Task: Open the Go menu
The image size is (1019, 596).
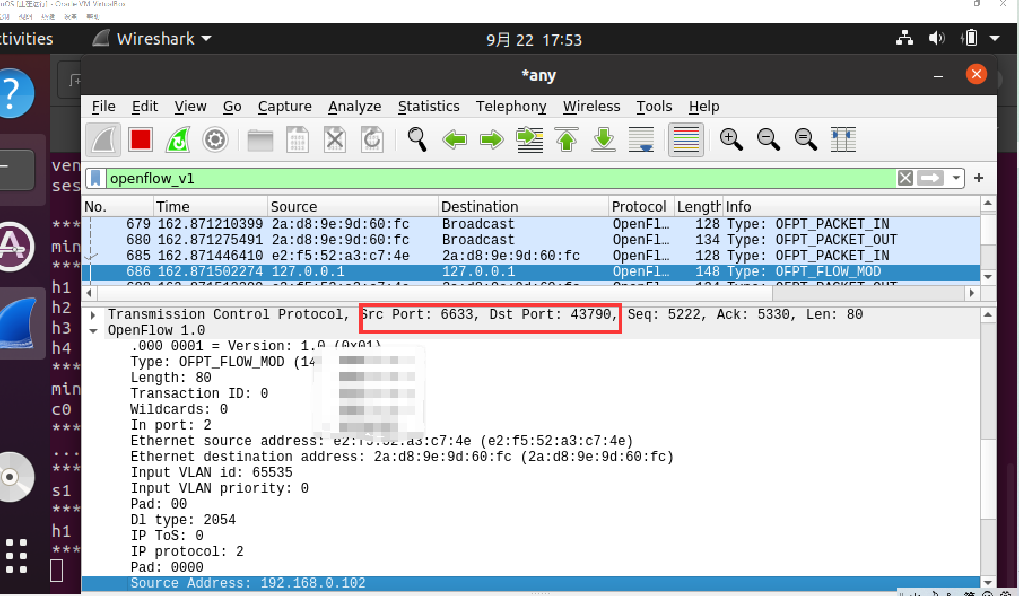Action: tap(232, 106)
